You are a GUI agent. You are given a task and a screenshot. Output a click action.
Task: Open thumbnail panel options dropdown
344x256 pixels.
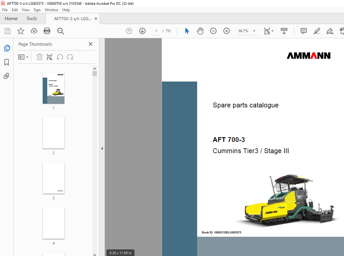pyautogui.click(x=23, y=57)
